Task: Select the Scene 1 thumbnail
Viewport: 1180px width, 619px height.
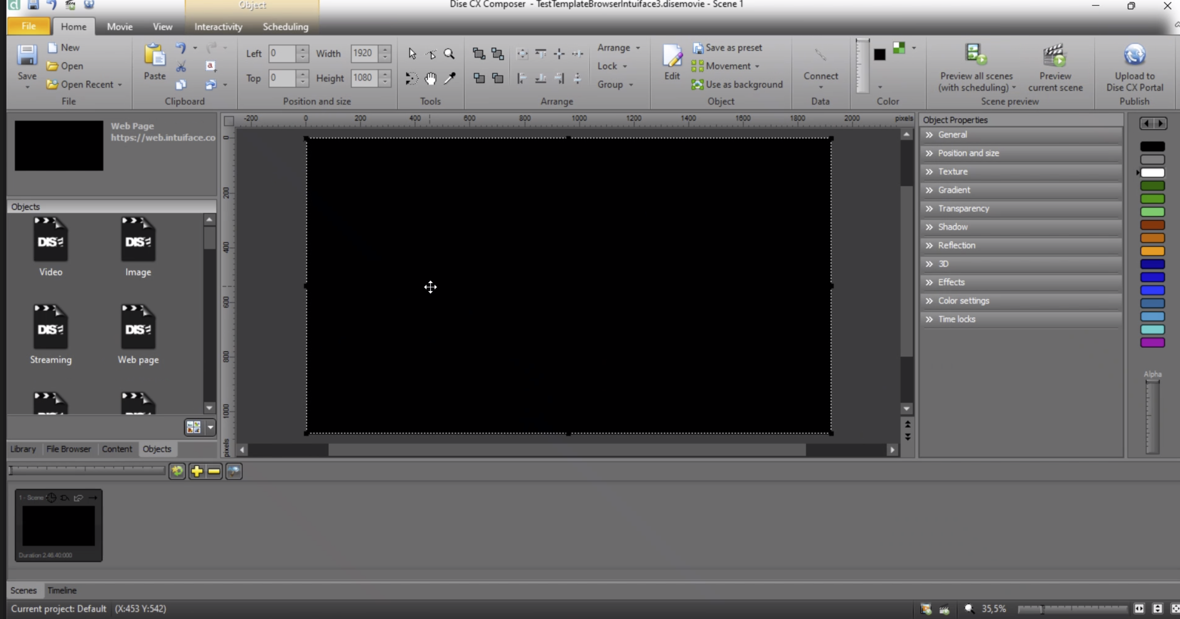Action: coord(59,525)
